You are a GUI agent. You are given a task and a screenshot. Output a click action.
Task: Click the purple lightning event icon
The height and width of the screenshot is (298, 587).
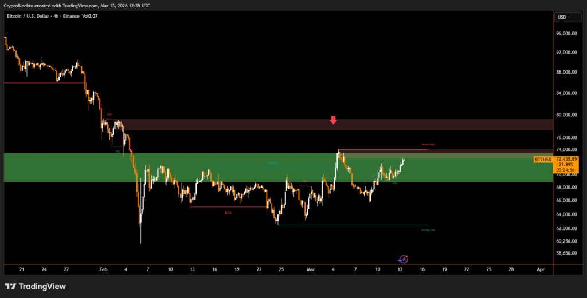coord(403,259)
